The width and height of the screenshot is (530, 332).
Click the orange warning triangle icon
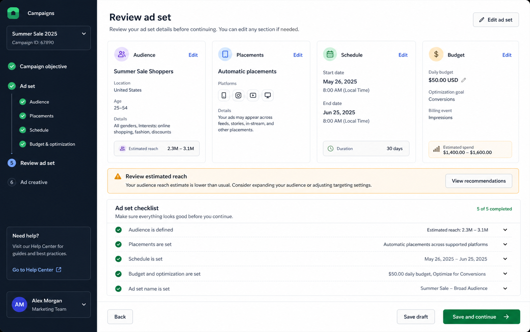[x=118, y=176]
